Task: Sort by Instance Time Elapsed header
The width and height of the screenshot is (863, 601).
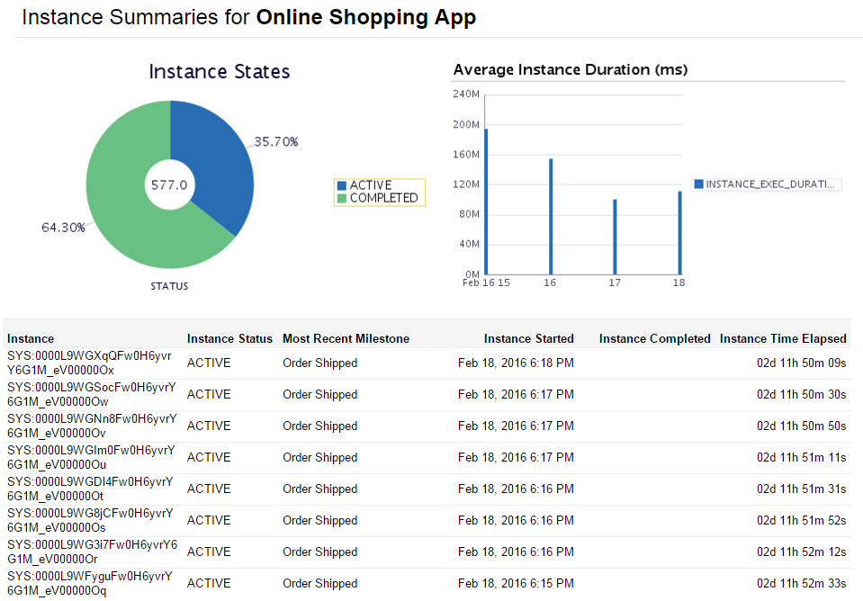Action: point(783,339)
